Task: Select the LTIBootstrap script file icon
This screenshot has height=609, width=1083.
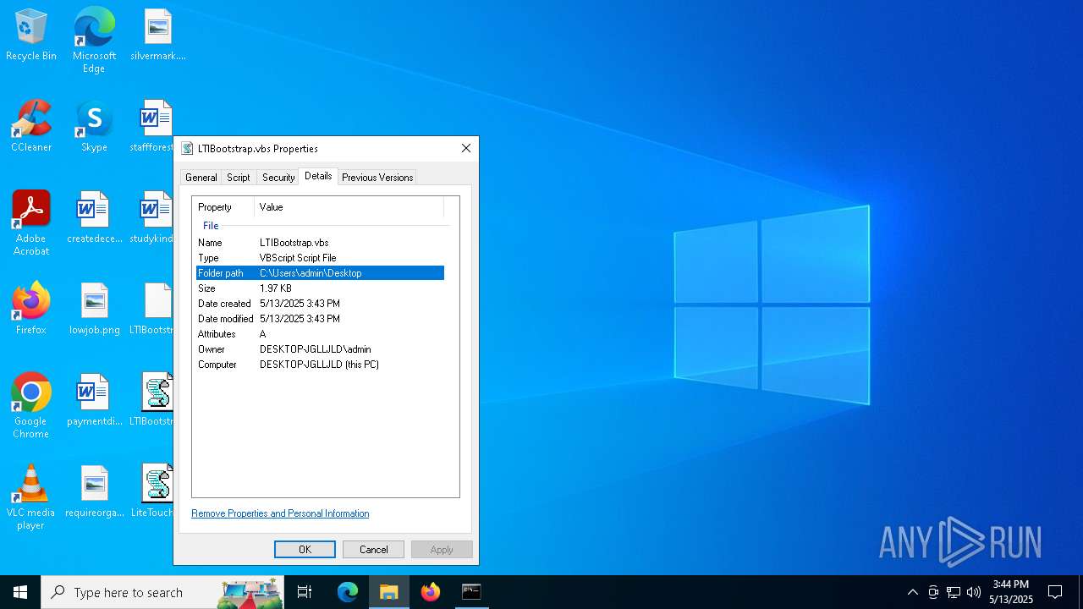Action: pyautogui.click(x=152, y=400)
